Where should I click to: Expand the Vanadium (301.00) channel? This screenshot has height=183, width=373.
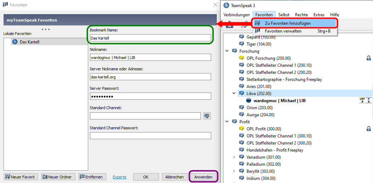[234, 157]
